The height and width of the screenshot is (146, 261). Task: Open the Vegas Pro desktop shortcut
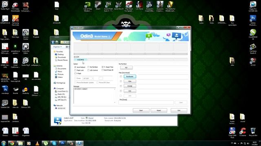click(253, 6)
